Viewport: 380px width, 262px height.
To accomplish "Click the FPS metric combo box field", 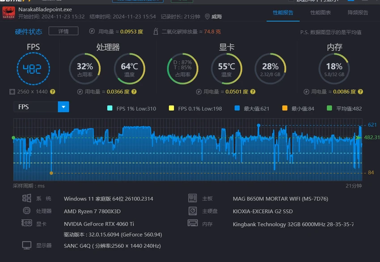I will pyautogui.click(x=36, y=107).
